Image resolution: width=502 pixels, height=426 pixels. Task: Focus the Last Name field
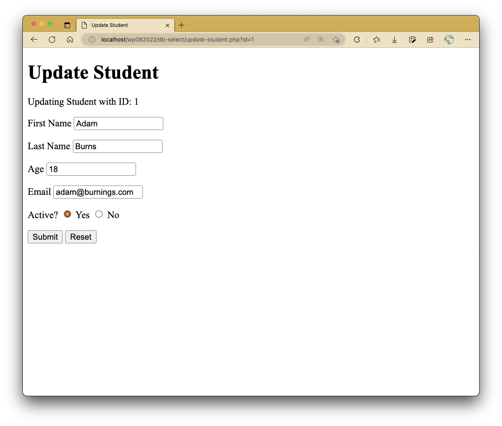tap(118, 146)
